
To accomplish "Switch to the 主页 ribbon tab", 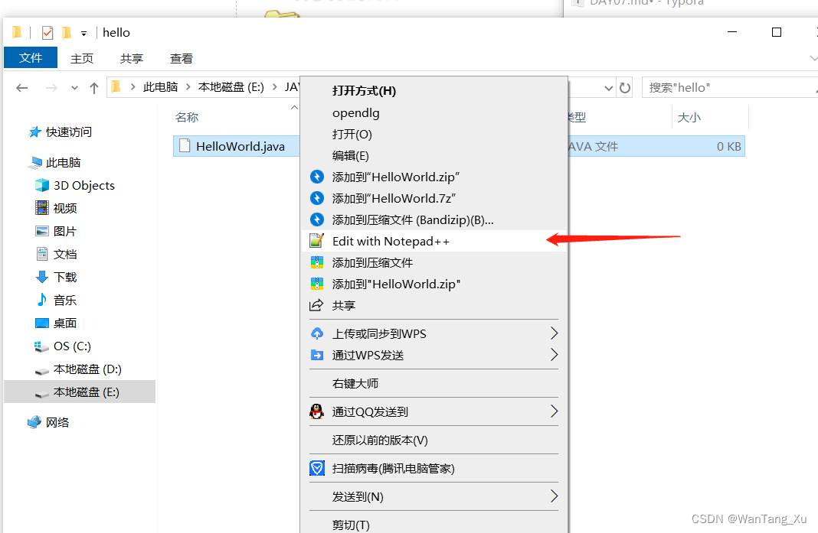I will (x=82, y=58).
